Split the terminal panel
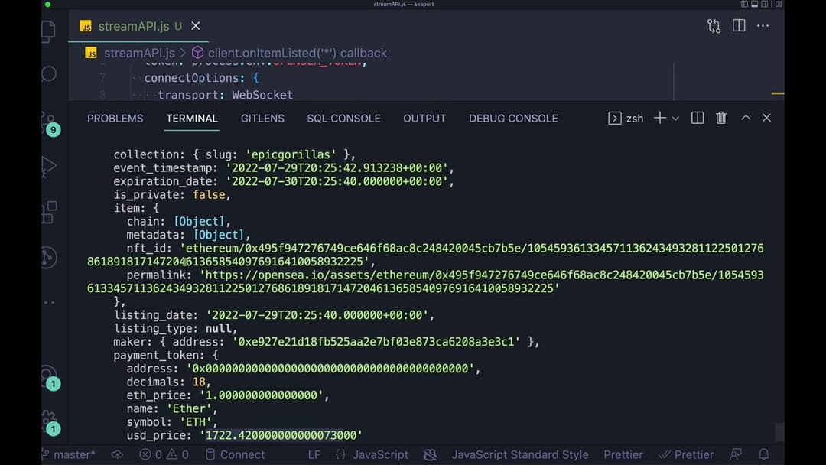The height and width of the screenshot is (465, 826). (698, 118)
